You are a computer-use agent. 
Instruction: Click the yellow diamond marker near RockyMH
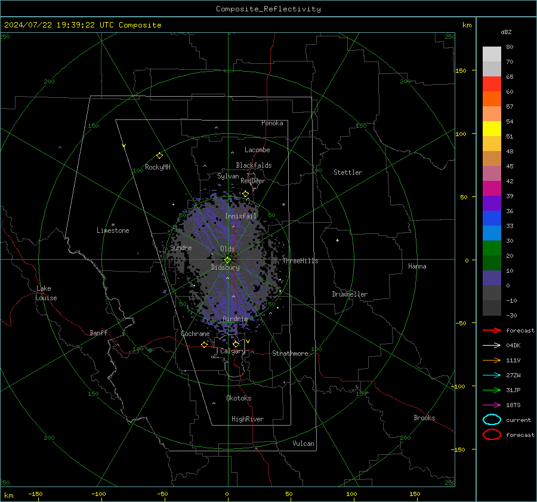click(159, 156)
